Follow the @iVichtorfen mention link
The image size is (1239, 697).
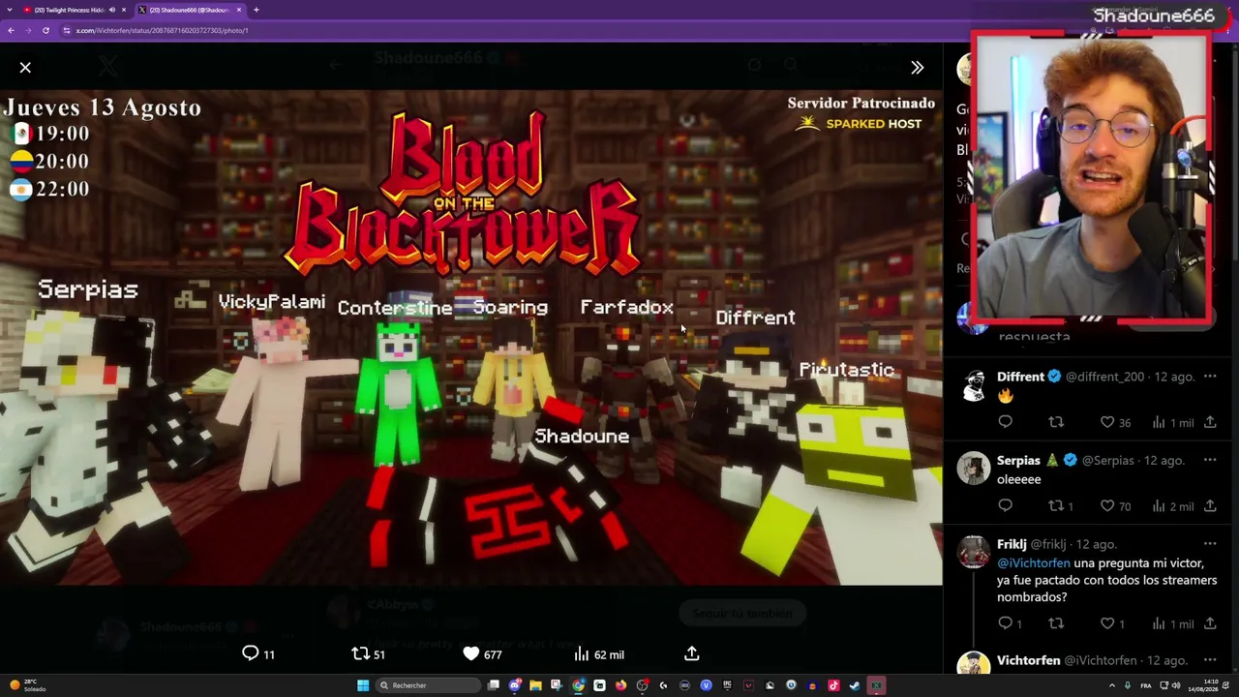tap(1034, 562)
